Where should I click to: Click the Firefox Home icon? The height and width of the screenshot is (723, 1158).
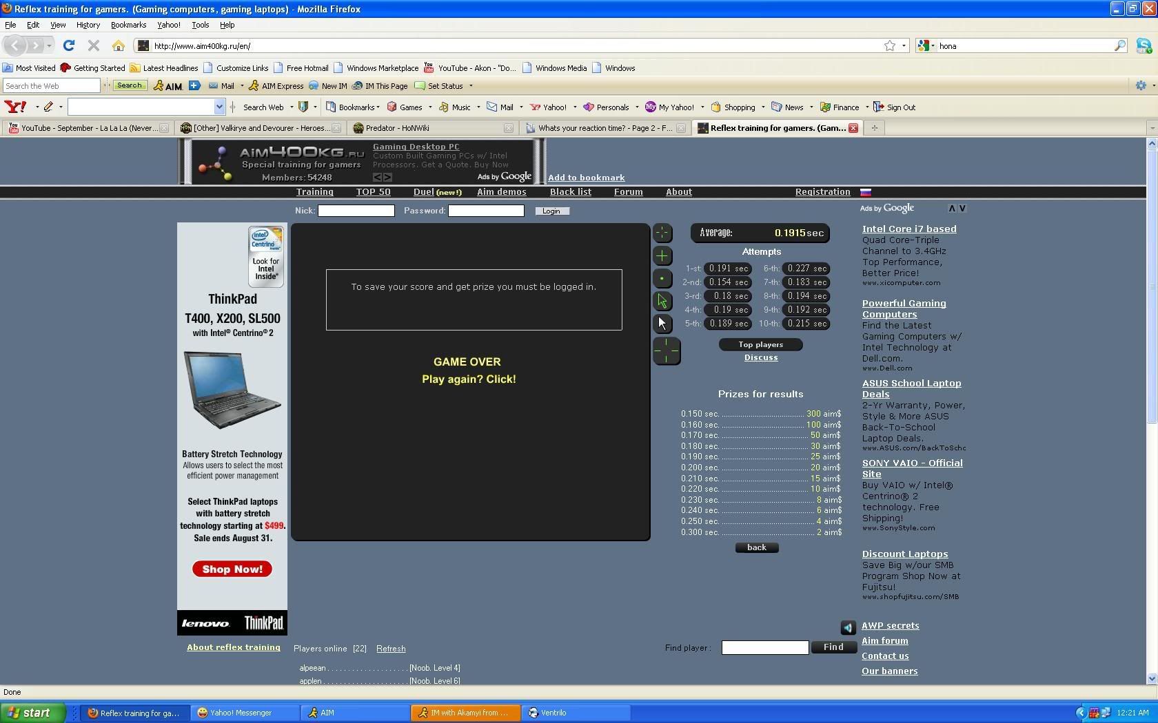point(119,46)
